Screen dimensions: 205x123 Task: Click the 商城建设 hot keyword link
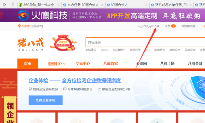(91, 50)
